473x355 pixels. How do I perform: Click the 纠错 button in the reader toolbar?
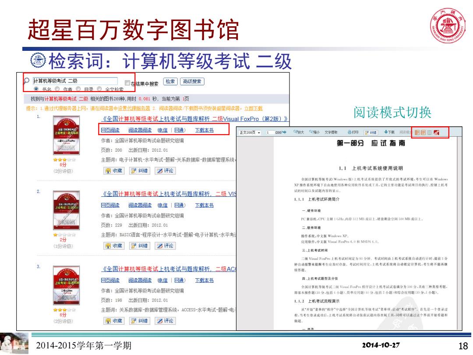click(x=371, y=132)
